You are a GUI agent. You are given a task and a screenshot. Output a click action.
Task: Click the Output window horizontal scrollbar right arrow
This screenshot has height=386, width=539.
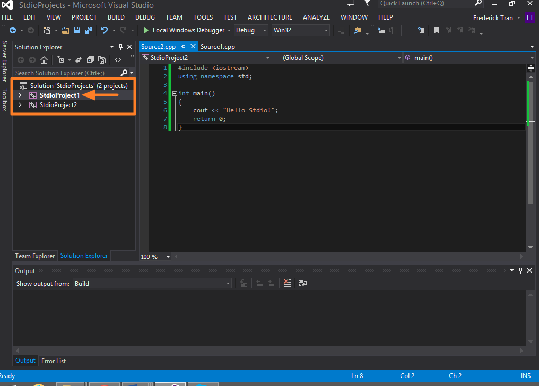pos(521,350)
